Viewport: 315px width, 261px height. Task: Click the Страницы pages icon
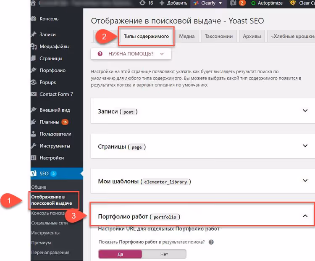34,58
